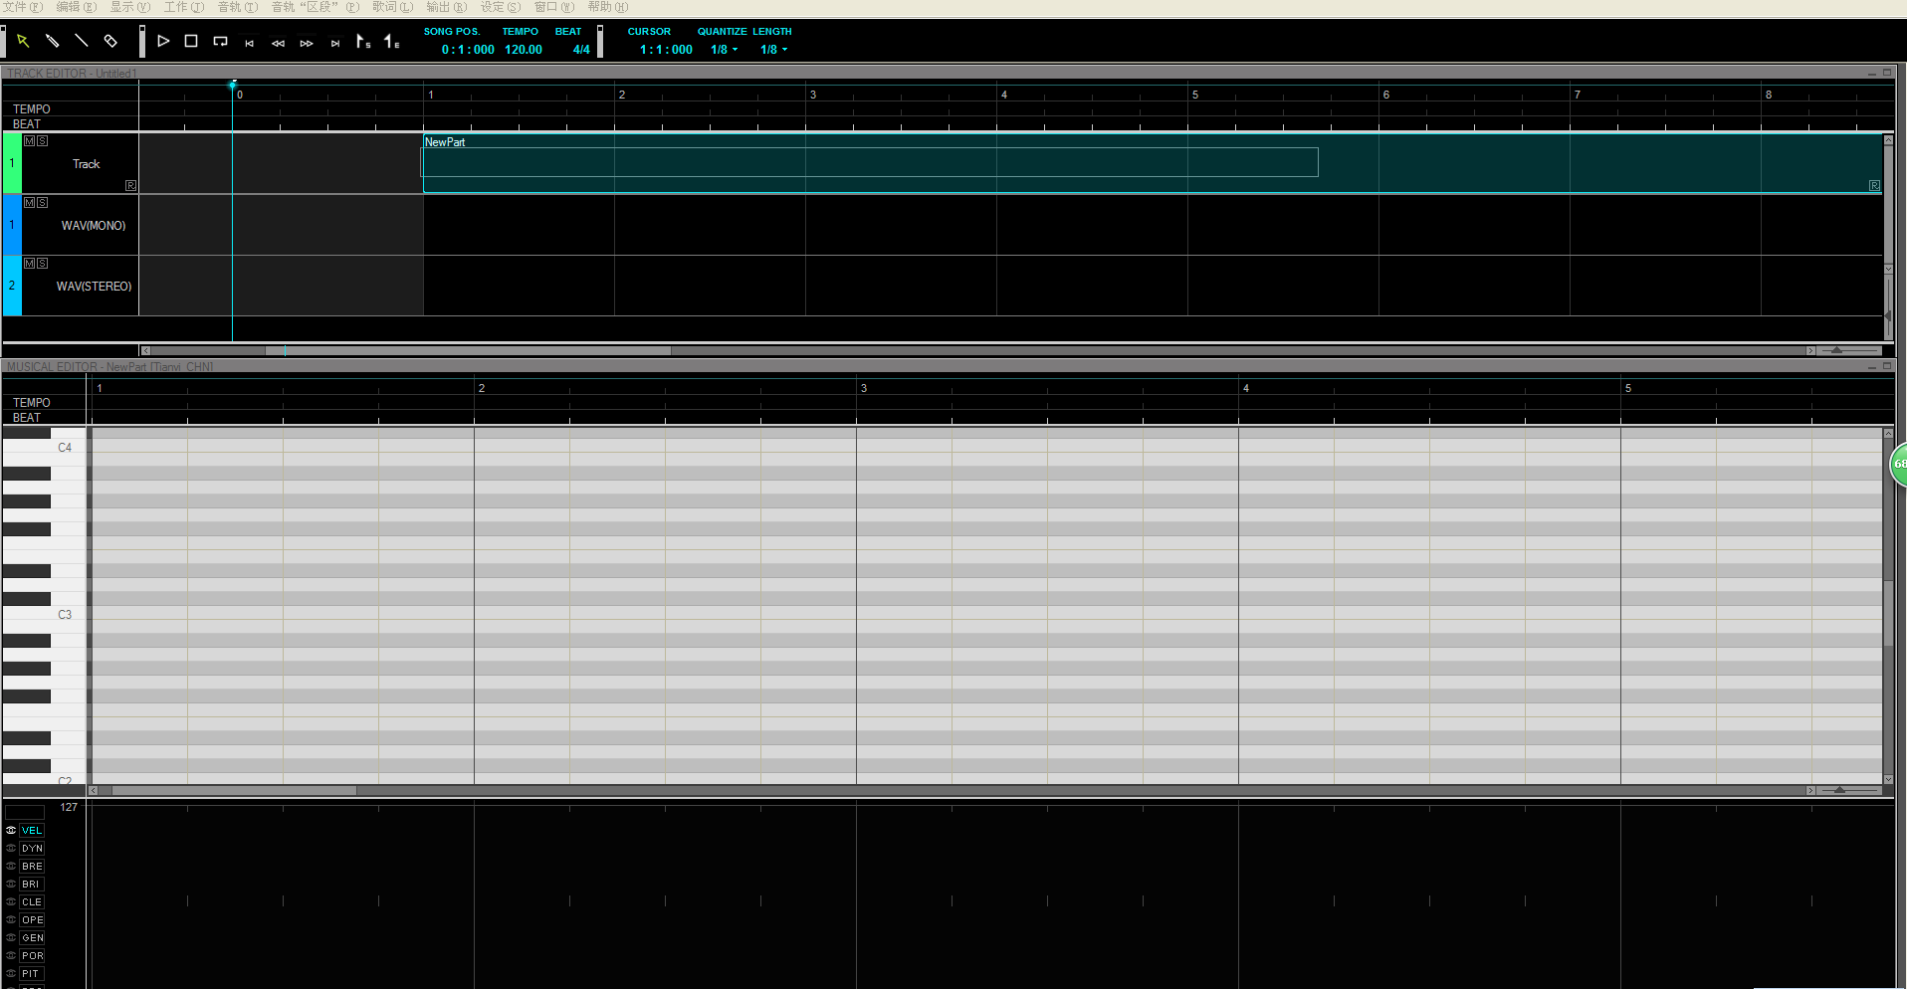Click the beat value 4/4

[x=581, y=50]
